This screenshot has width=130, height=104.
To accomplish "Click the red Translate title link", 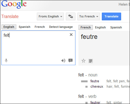I will click(10, 16).
